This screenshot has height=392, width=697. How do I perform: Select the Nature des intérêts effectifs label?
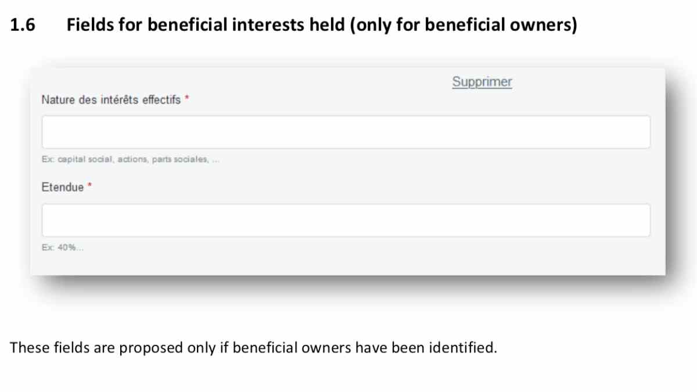click(x=110, y=100)
